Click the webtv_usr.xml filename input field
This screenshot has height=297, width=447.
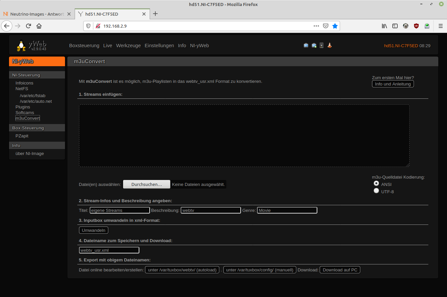[109, 250]
